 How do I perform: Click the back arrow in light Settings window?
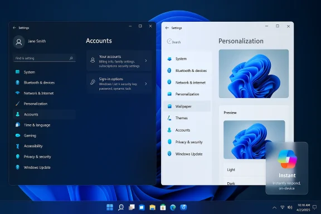tap(167, 28)
